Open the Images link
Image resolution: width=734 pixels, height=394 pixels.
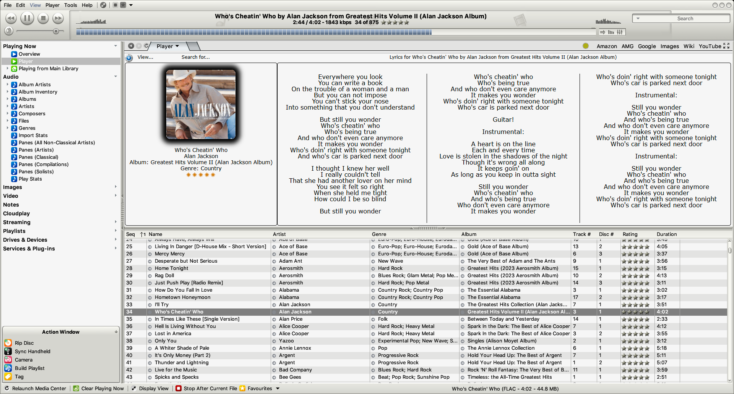(670, 46)
